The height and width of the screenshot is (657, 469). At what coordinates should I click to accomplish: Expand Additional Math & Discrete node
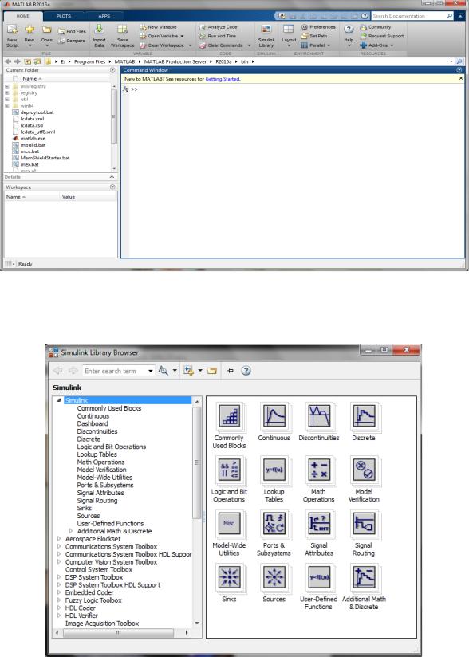tap(71, 531)
